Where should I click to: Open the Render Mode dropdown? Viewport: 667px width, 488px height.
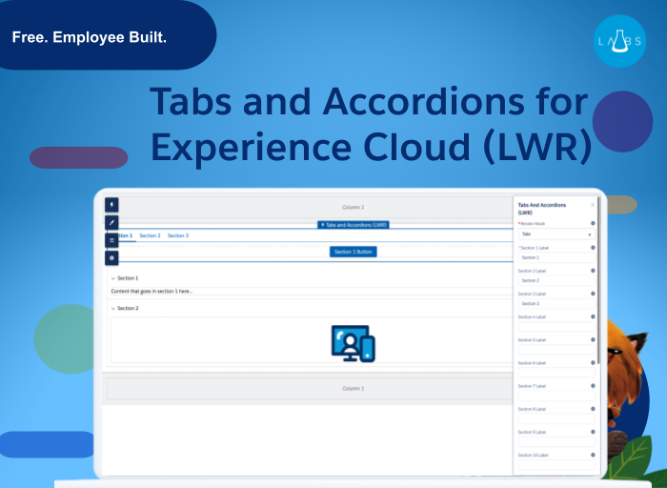point(556,234)
